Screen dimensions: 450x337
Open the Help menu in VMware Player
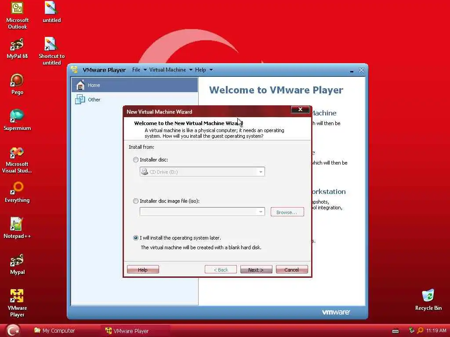(203, 70)
